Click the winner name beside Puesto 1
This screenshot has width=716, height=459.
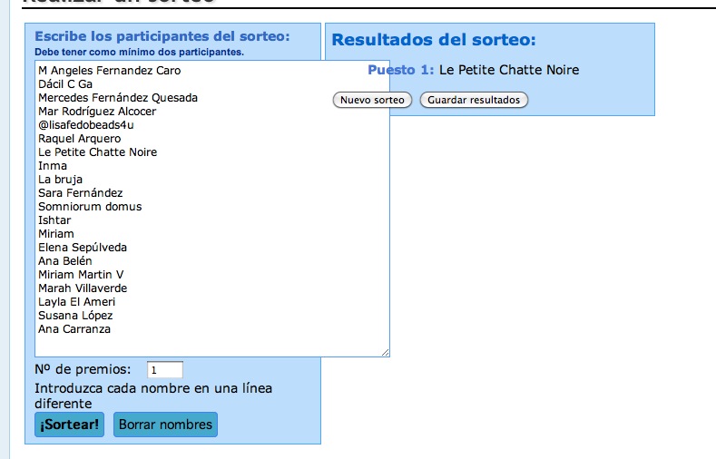508,70
